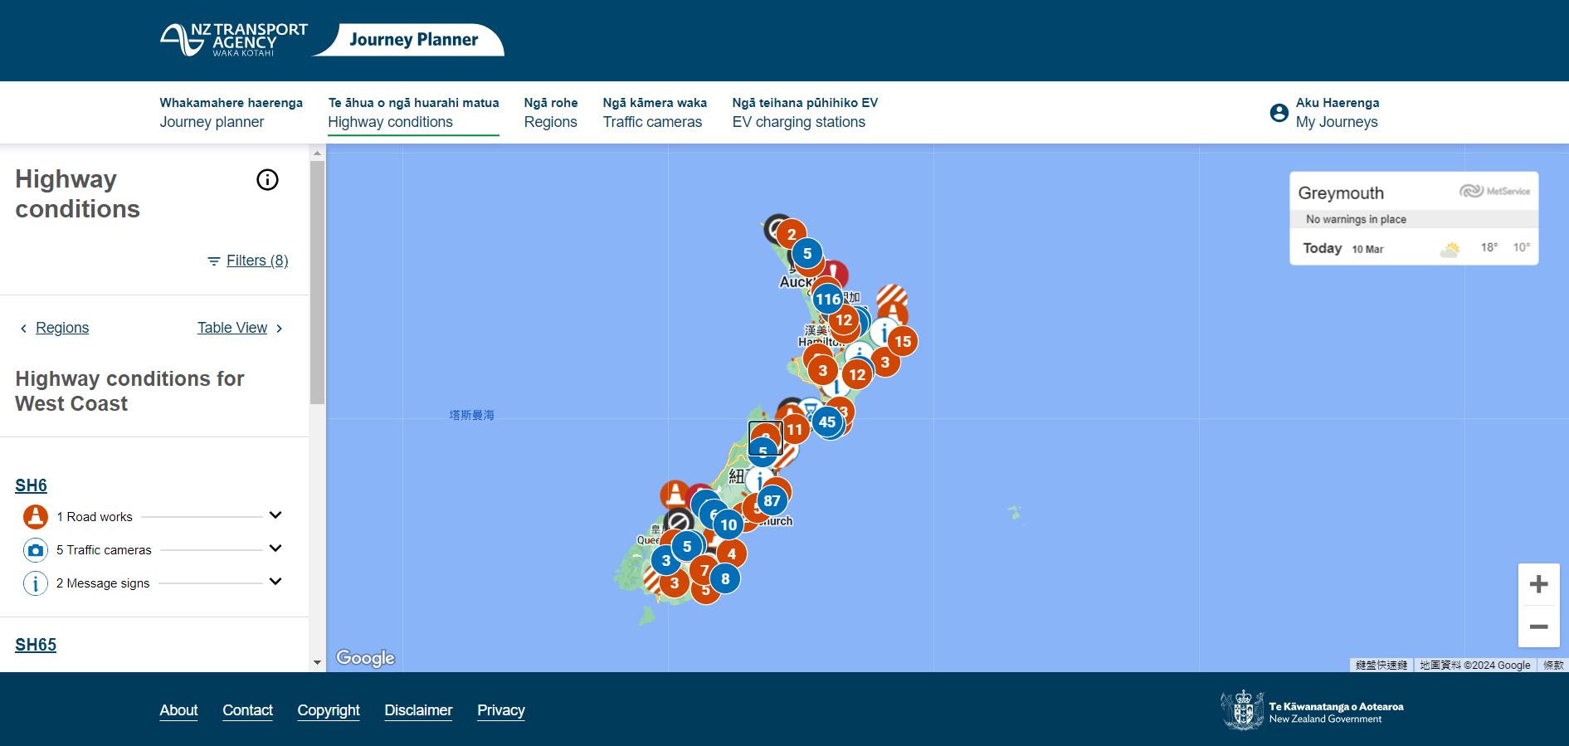Click the Road works cone icon
This screenshot has height=746, width=1569.
(35, 517)
